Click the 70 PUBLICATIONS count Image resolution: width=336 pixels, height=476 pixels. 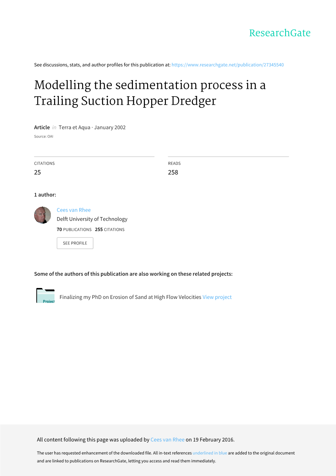point(74,229)
